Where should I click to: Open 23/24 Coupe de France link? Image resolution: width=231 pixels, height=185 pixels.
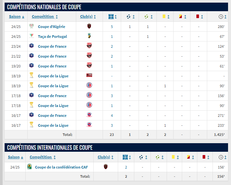pos(52,46)
